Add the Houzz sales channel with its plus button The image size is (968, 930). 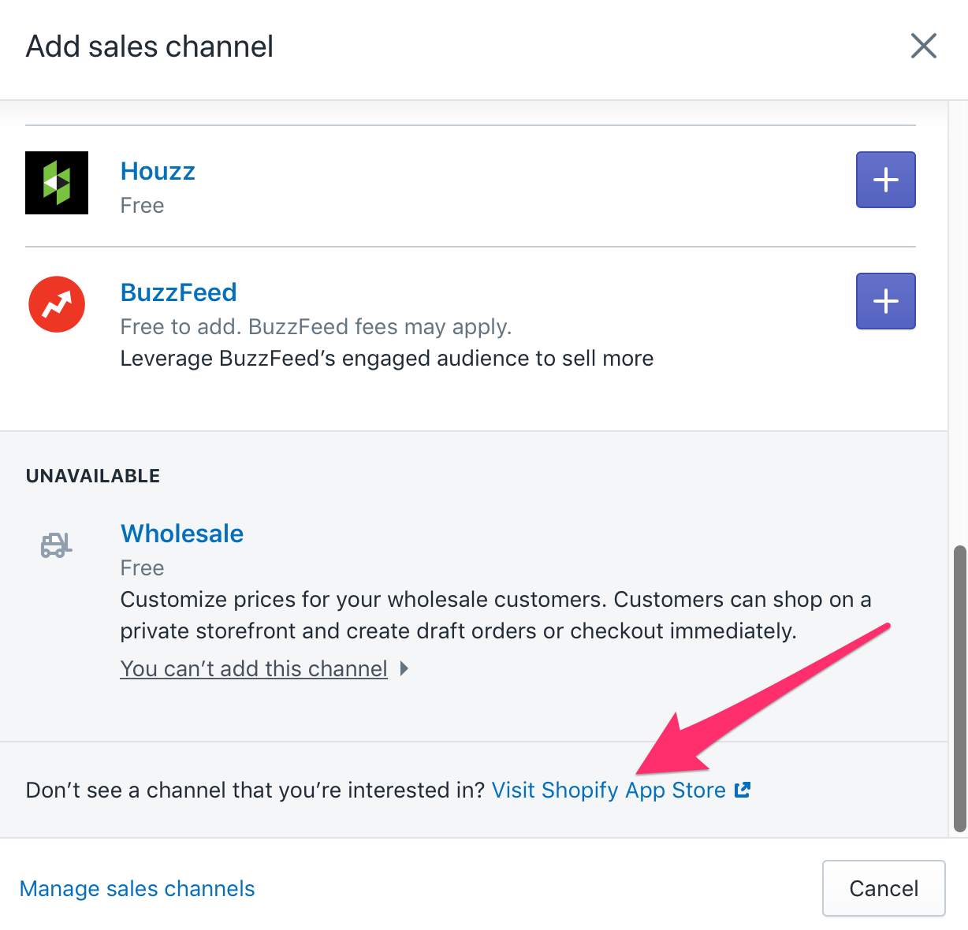click(885, 180)
